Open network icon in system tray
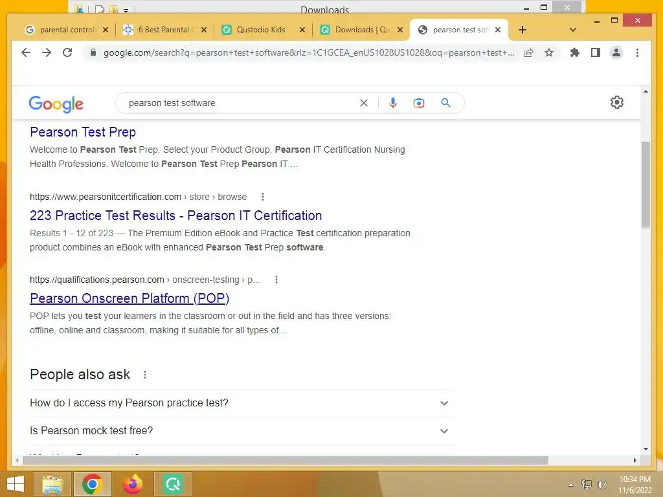This screenshot has width=663, height=497. (587, 485)
